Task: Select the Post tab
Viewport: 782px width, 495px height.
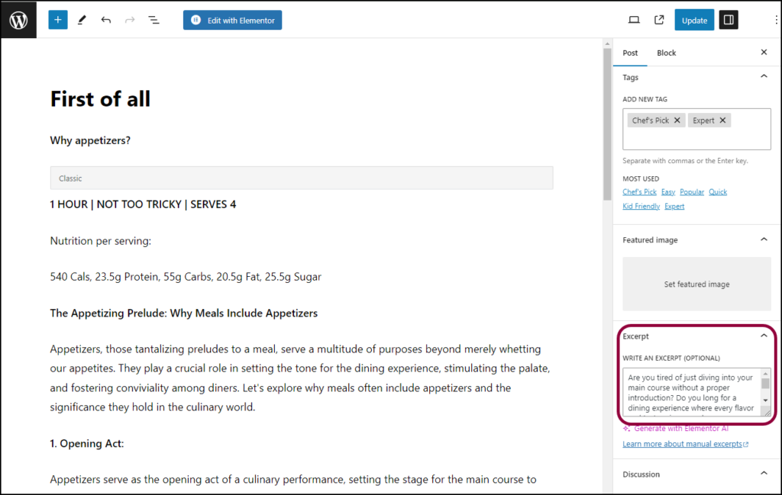Action: pyautogui.click(x=630, y=53)
